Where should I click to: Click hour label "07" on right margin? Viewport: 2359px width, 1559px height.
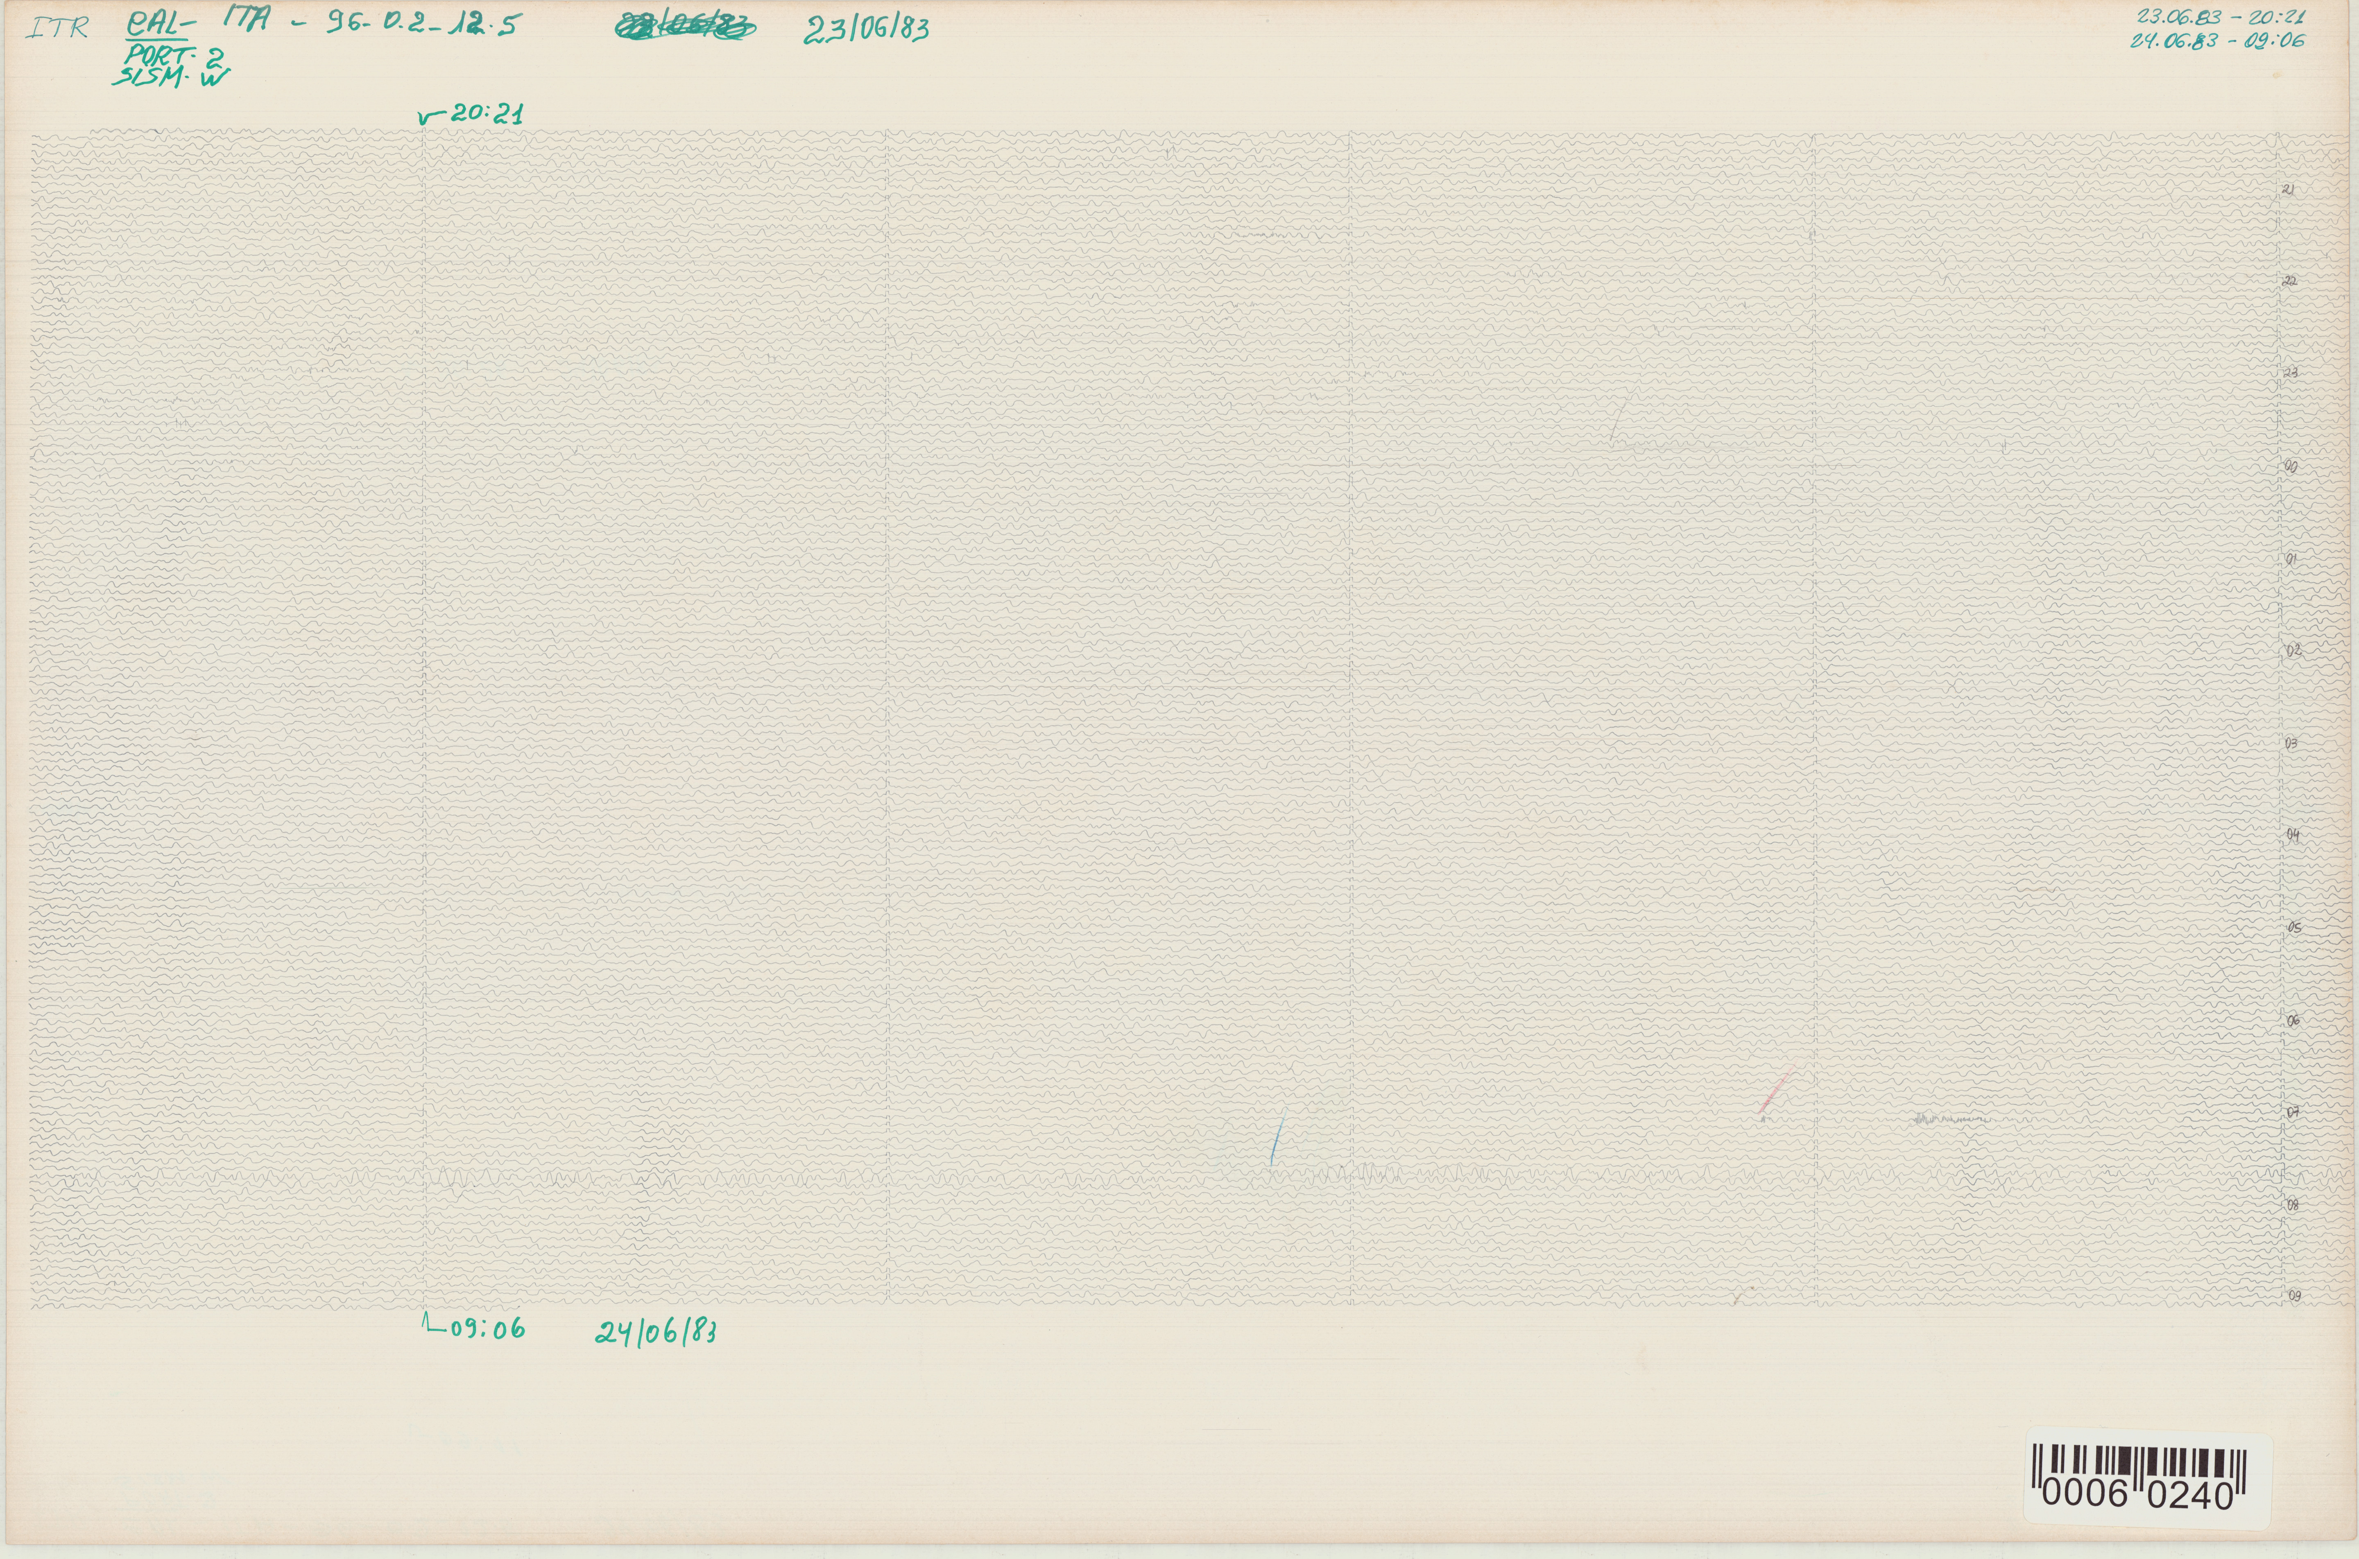pyautogui.click(x=2293, y=1113)
